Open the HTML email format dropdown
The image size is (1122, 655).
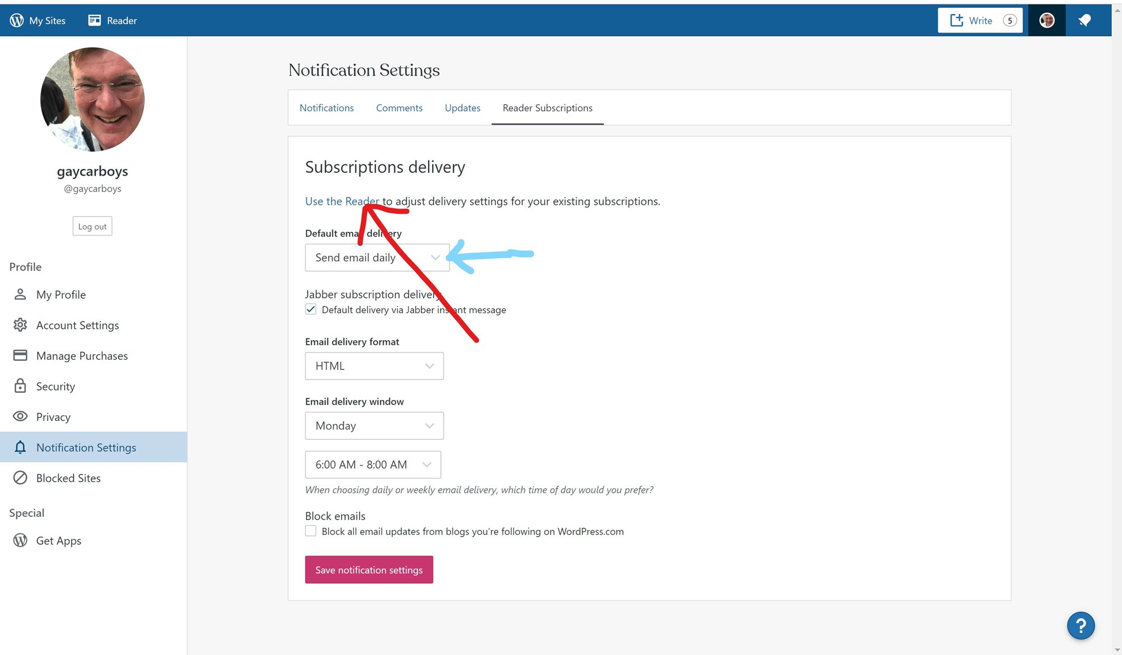(x=374, y=366)
